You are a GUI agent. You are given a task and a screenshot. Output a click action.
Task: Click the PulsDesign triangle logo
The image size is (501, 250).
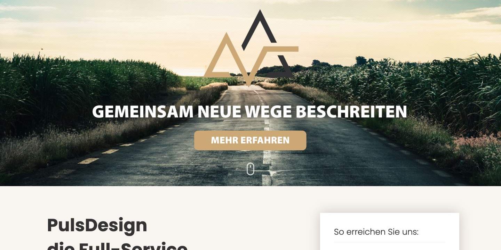coord(251,48)
